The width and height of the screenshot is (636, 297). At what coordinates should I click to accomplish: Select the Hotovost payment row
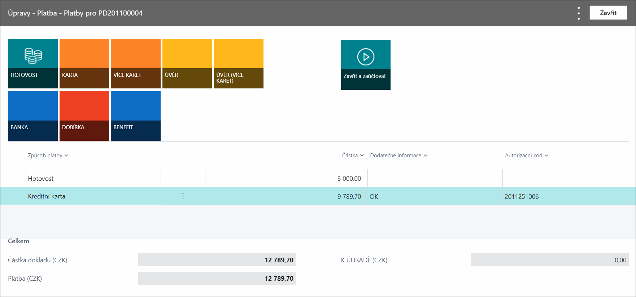click(x=318, y=178)
